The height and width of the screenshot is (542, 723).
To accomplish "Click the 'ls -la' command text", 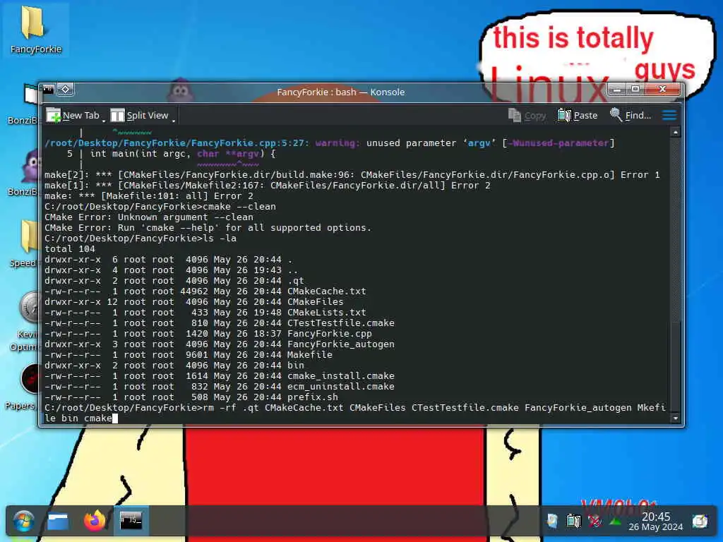I will click(220, 239).
